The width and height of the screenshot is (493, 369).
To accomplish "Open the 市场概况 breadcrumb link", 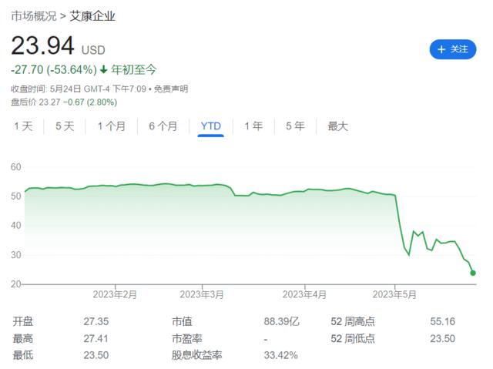I will click(x=34, y=16).
